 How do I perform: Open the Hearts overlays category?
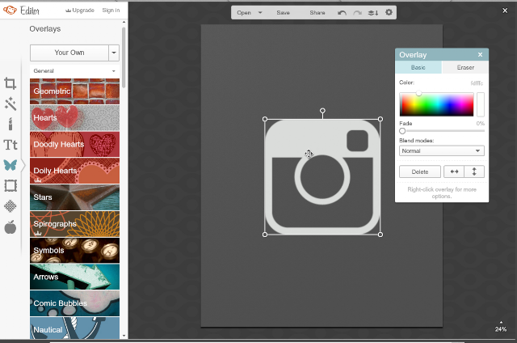point(75,118)
